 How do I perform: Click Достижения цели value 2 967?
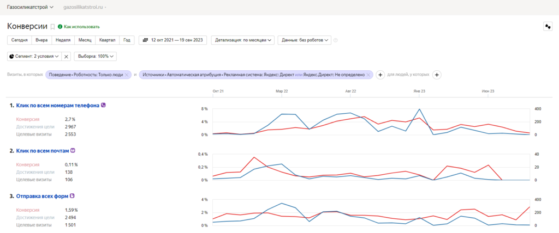pyautogui.click(x=70, y=127)
